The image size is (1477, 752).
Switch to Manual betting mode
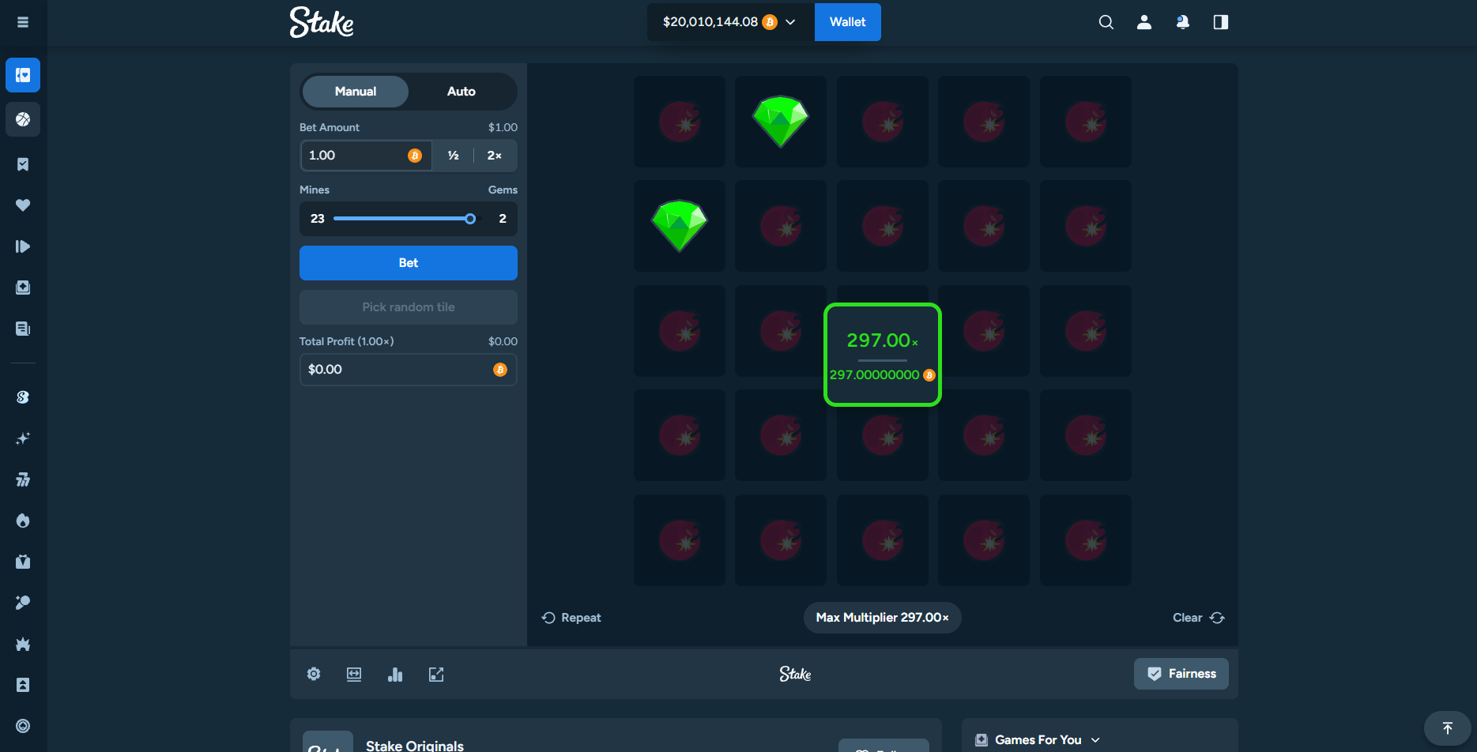coord(356,92)
